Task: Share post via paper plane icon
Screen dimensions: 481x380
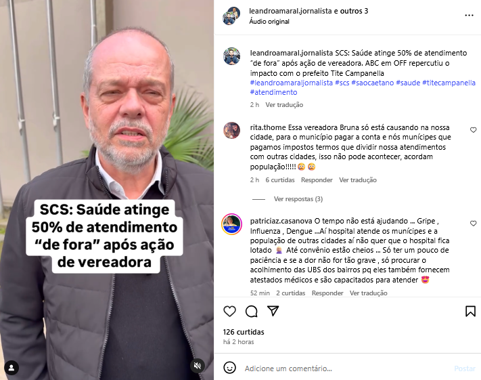Action: tap(273, 311)
